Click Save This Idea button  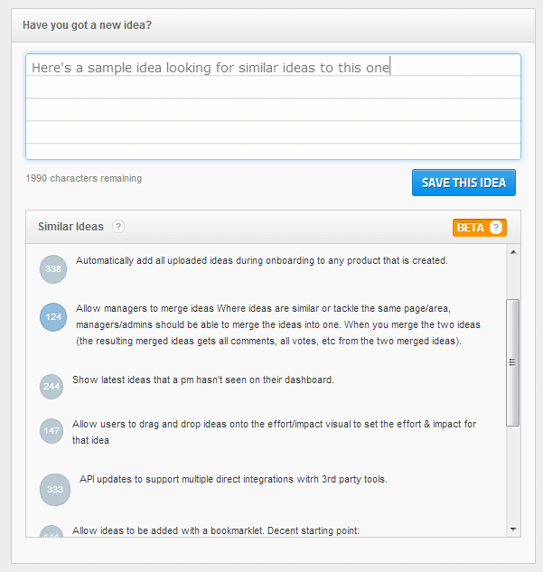(463, 183)
